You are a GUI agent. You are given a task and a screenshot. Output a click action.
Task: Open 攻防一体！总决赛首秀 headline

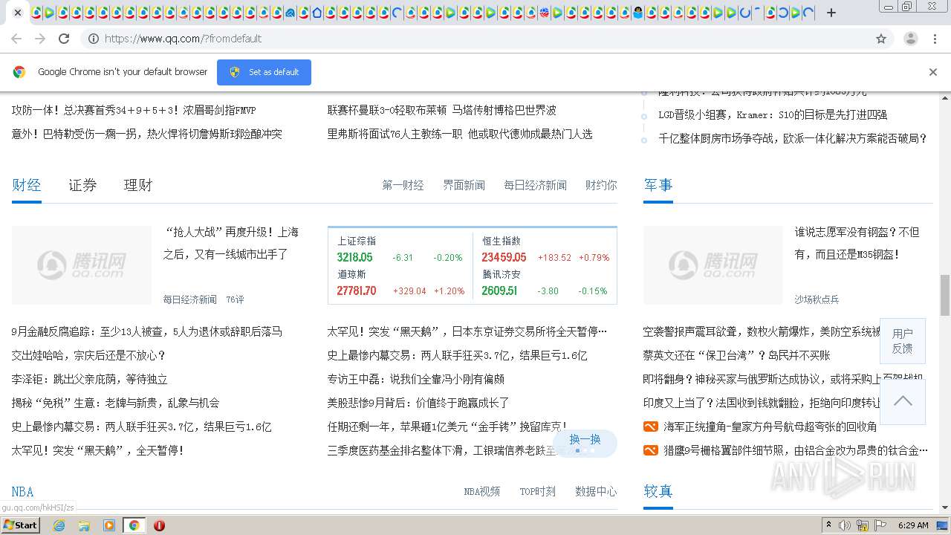[134, 110]
